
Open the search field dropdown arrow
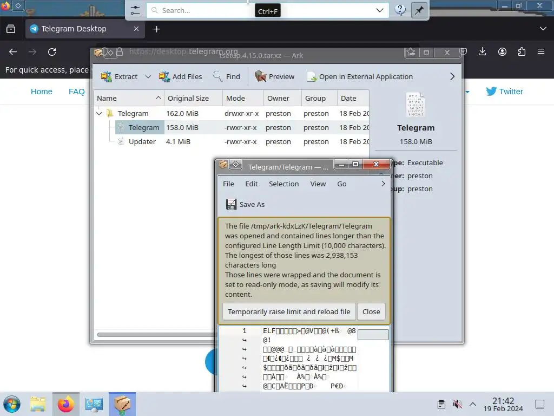379,10
